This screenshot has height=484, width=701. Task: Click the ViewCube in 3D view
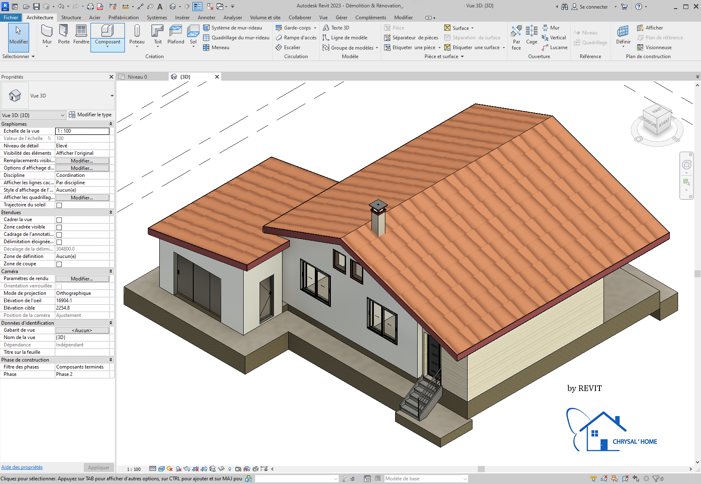click(656, 120)
